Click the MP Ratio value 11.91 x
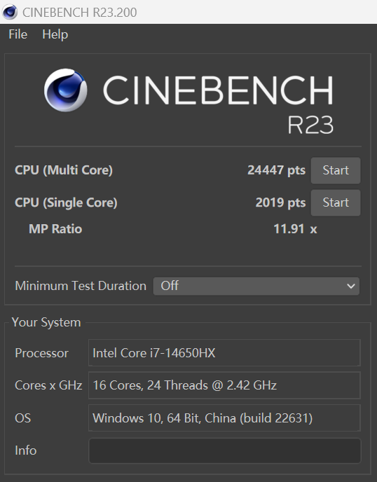The height and width of the screenshot is (482, 377). pos(295,229)
